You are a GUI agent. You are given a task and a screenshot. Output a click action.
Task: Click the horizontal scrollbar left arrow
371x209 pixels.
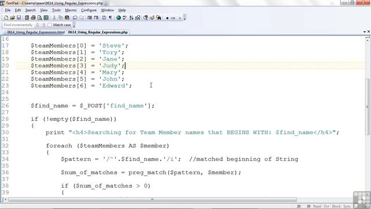[x=5, y=200]
